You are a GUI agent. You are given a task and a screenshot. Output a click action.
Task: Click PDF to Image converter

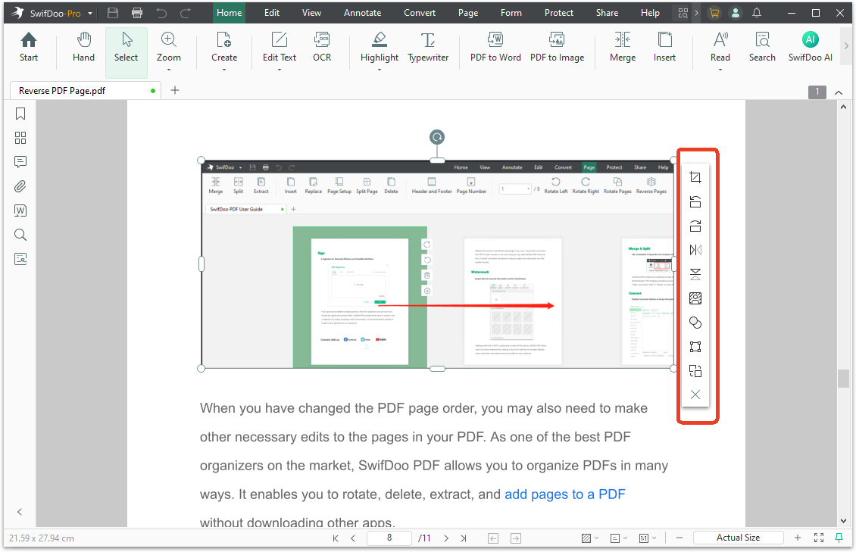point(557,47)
